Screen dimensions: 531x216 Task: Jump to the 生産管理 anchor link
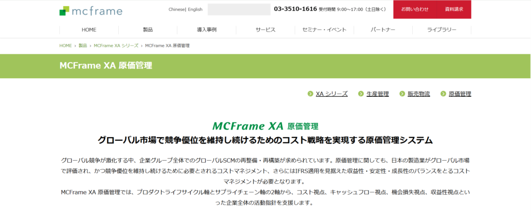coord(378,94)
